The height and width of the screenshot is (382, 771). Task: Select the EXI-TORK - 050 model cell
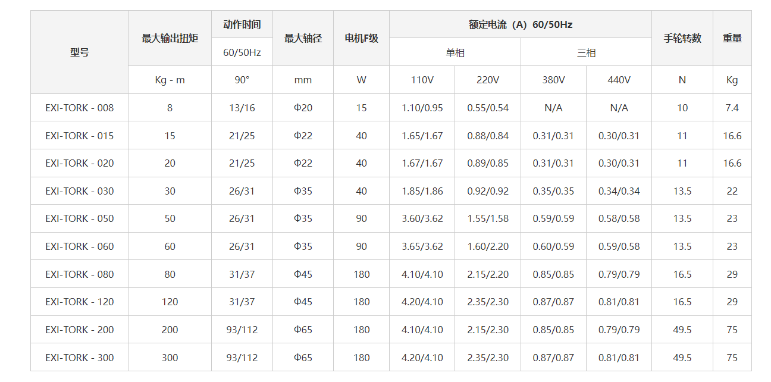coord(79,218)
